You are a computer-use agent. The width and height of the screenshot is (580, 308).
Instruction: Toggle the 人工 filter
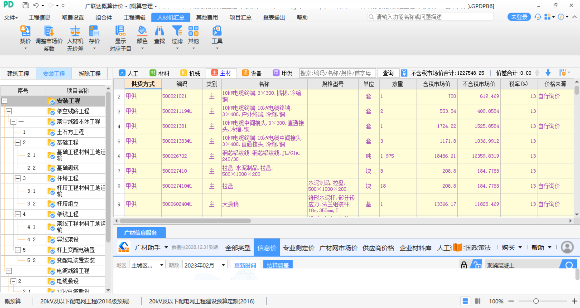point(128,73)
